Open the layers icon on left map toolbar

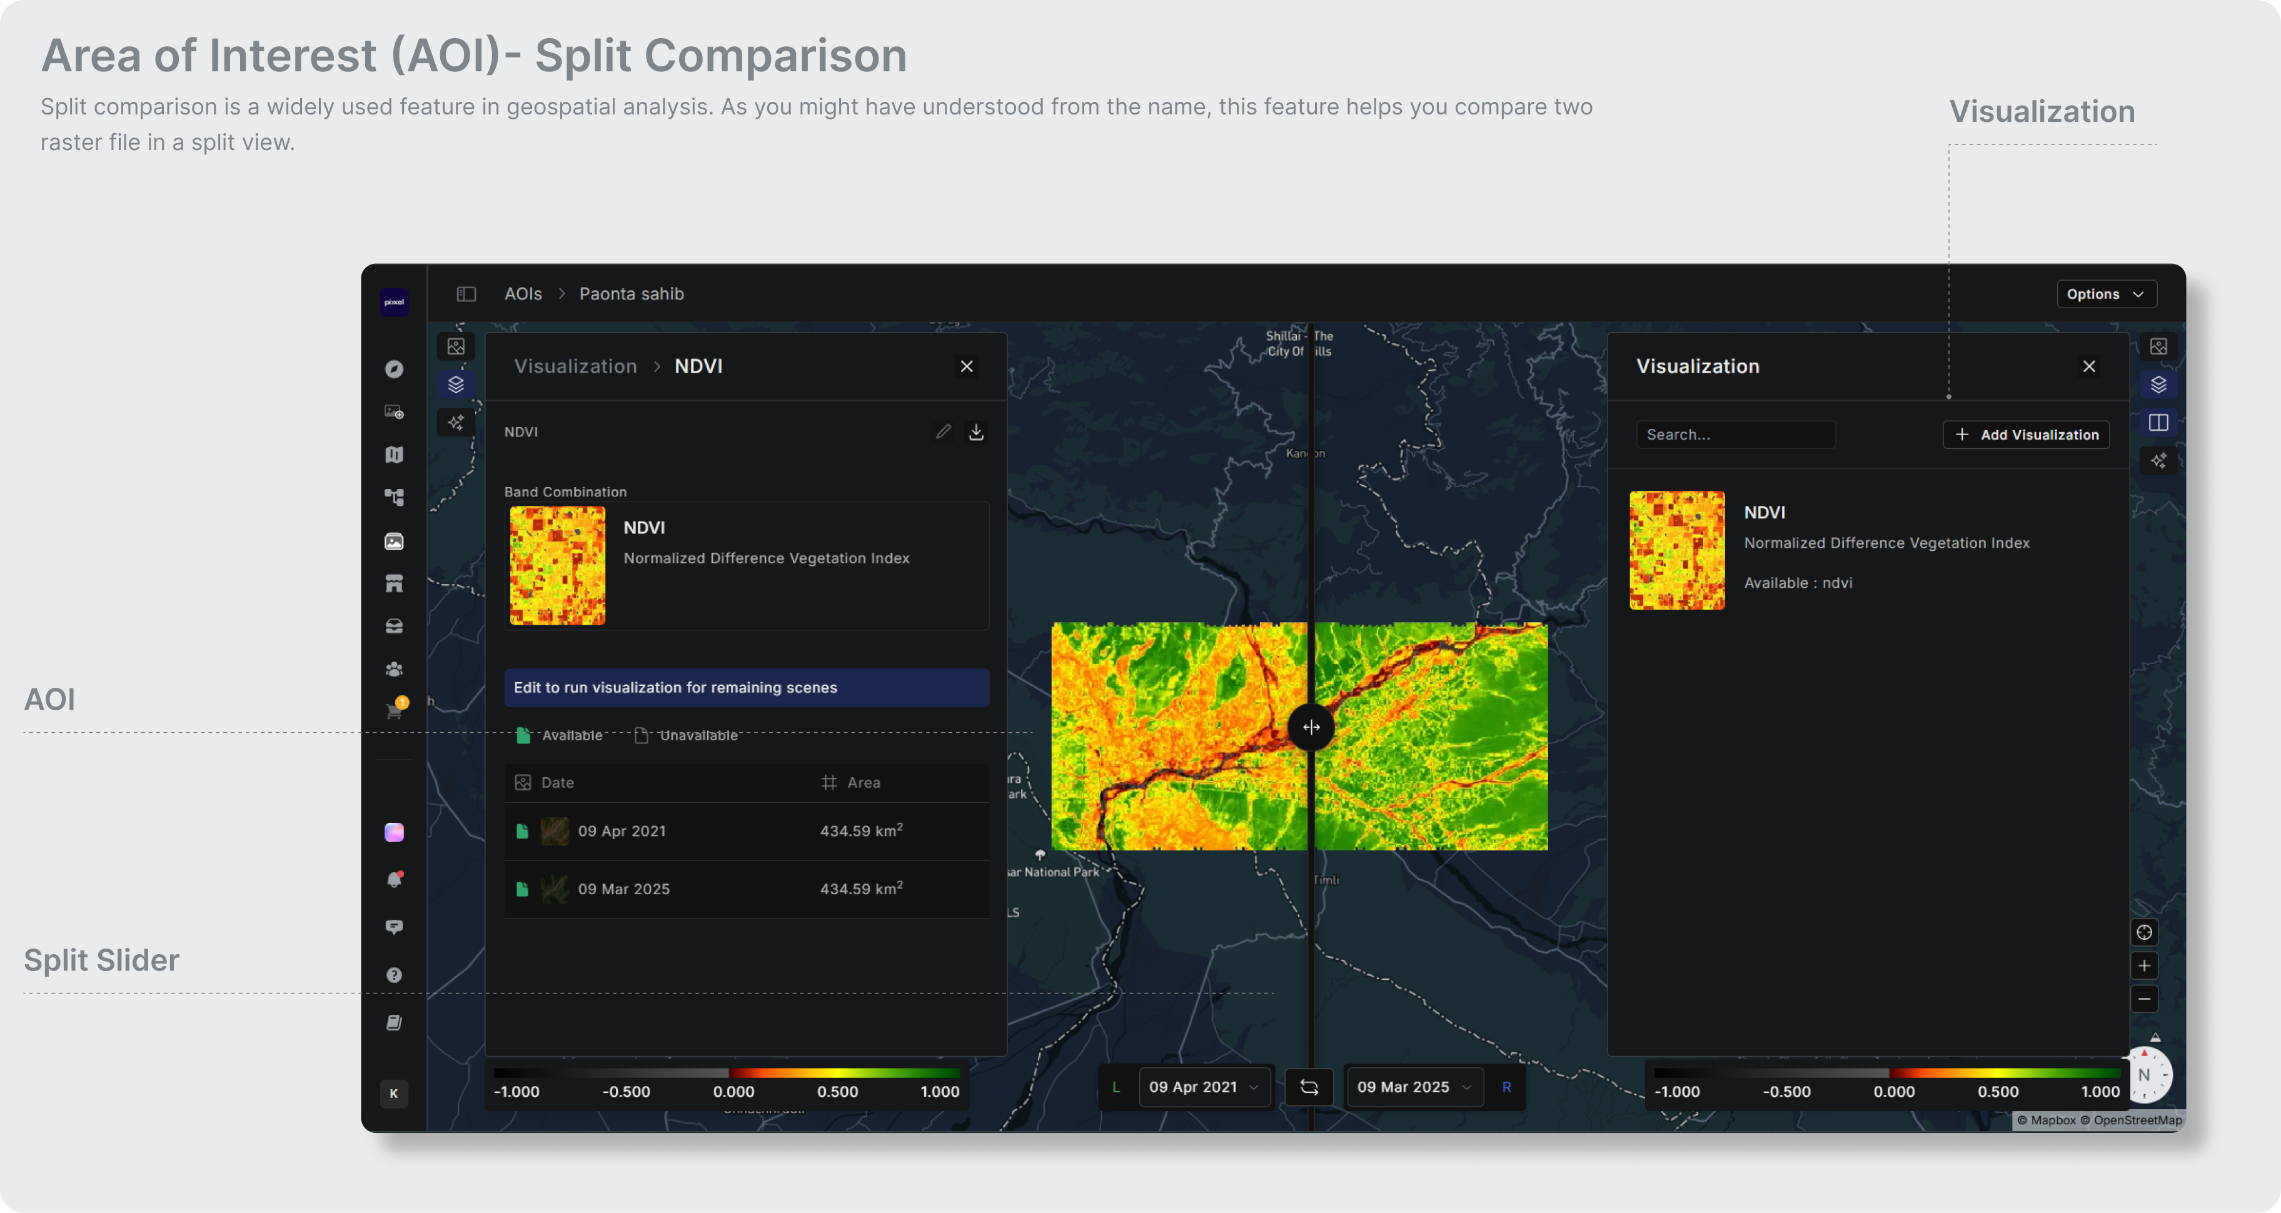pos(456,385)
